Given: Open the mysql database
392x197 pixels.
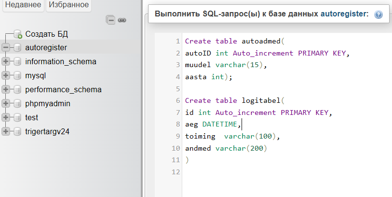Looking at the screenshot, I should point(36,76).
